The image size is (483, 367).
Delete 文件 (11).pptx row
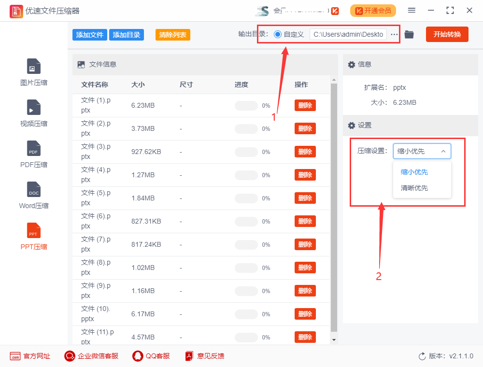coord(305,337)
